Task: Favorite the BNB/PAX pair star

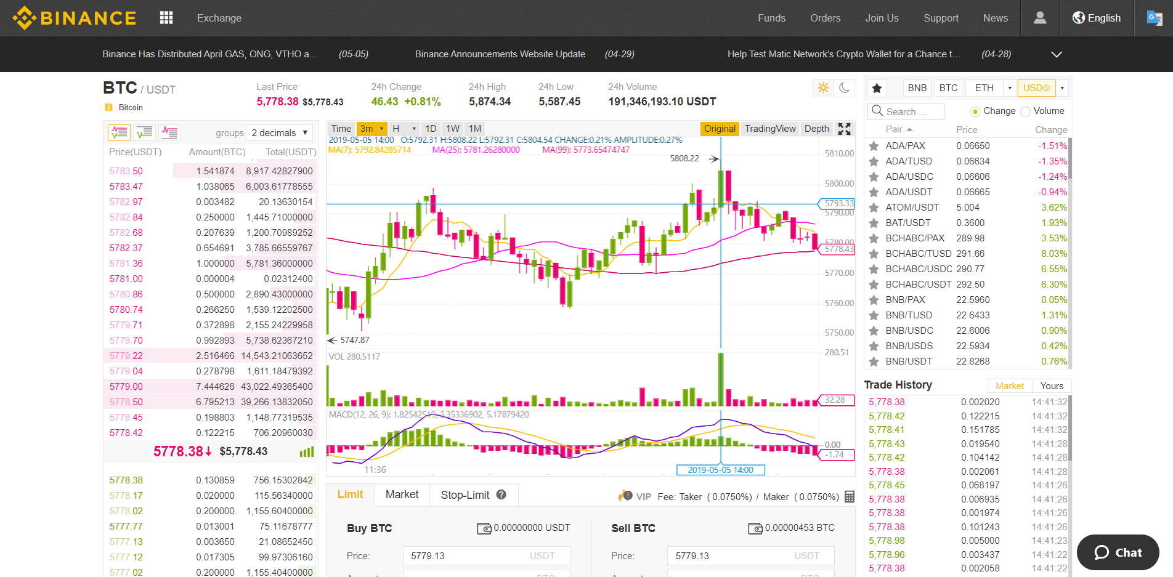Action: point(874,300)
